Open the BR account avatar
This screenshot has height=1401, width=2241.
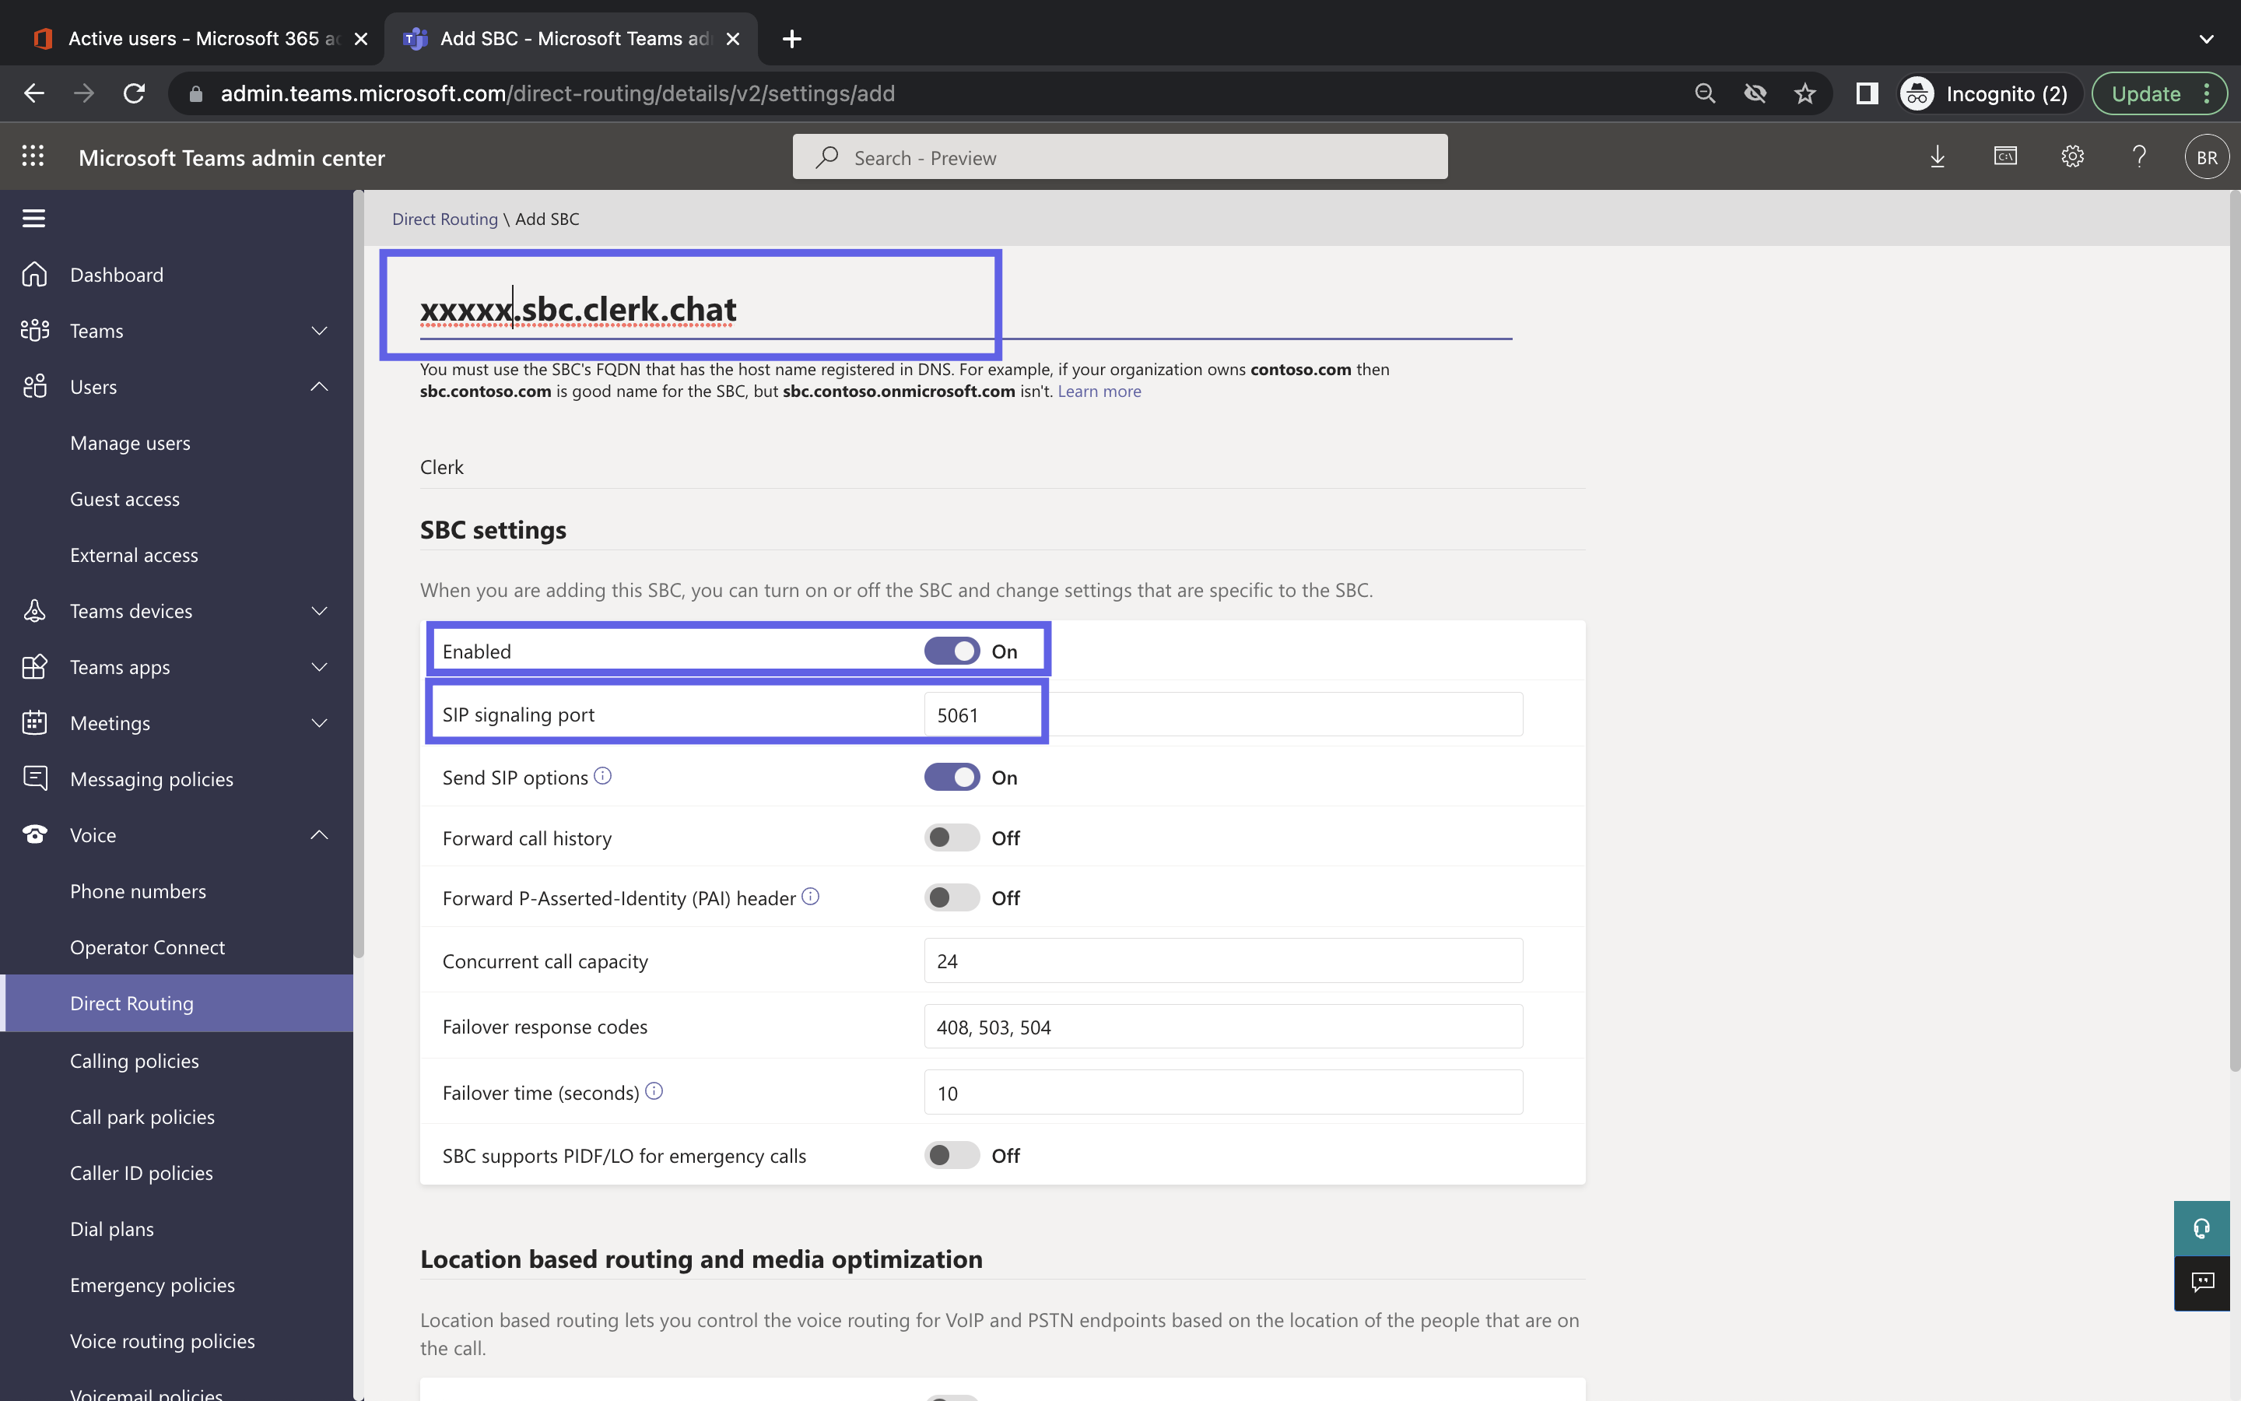tap(2207, 157)
